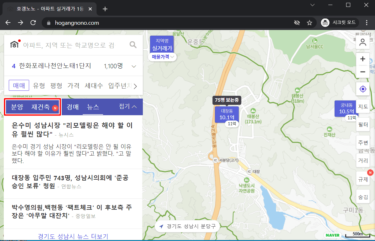Click 경기도 성남시 뉴스 더보기 link
The width and height of the screenshot is (375, 241).
tap(73, 236)
